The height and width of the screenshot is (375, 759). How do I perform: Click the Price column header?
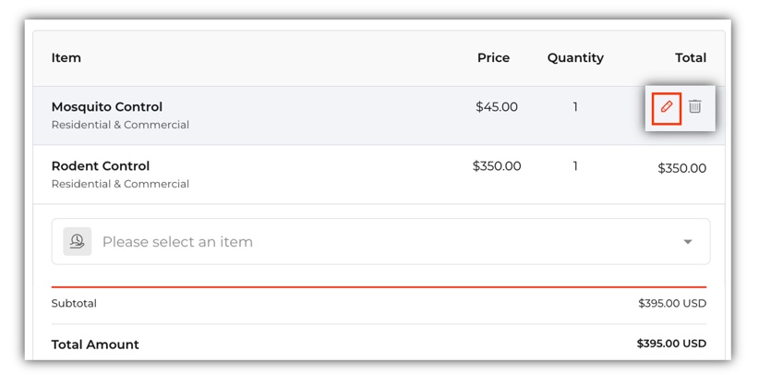click(x=493, y=58)
